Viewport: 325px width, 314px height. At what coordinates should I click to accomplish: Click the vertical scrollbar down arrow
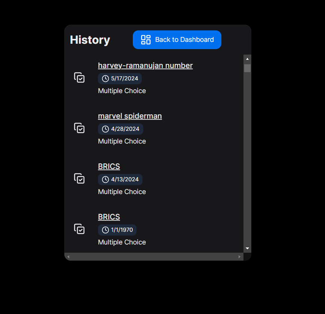pos(247,248)
